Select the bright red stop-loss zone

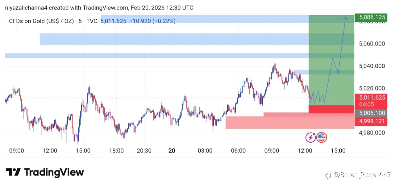pyautogui.click(x=331, y=109)
